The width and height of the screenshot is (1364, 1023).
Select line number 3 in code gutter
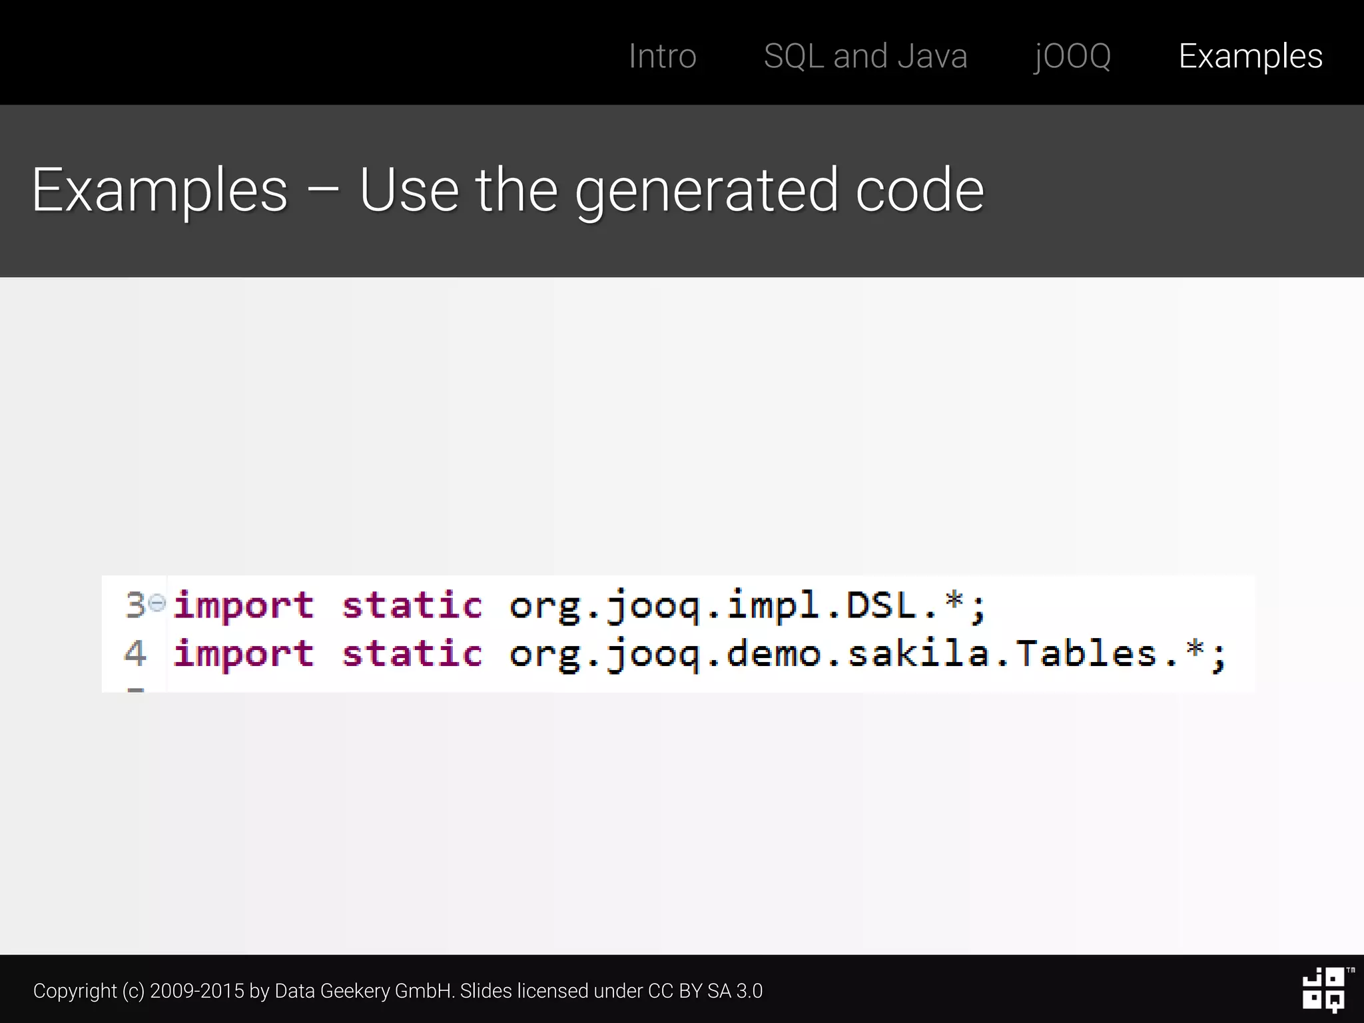(x=135, y=605)
